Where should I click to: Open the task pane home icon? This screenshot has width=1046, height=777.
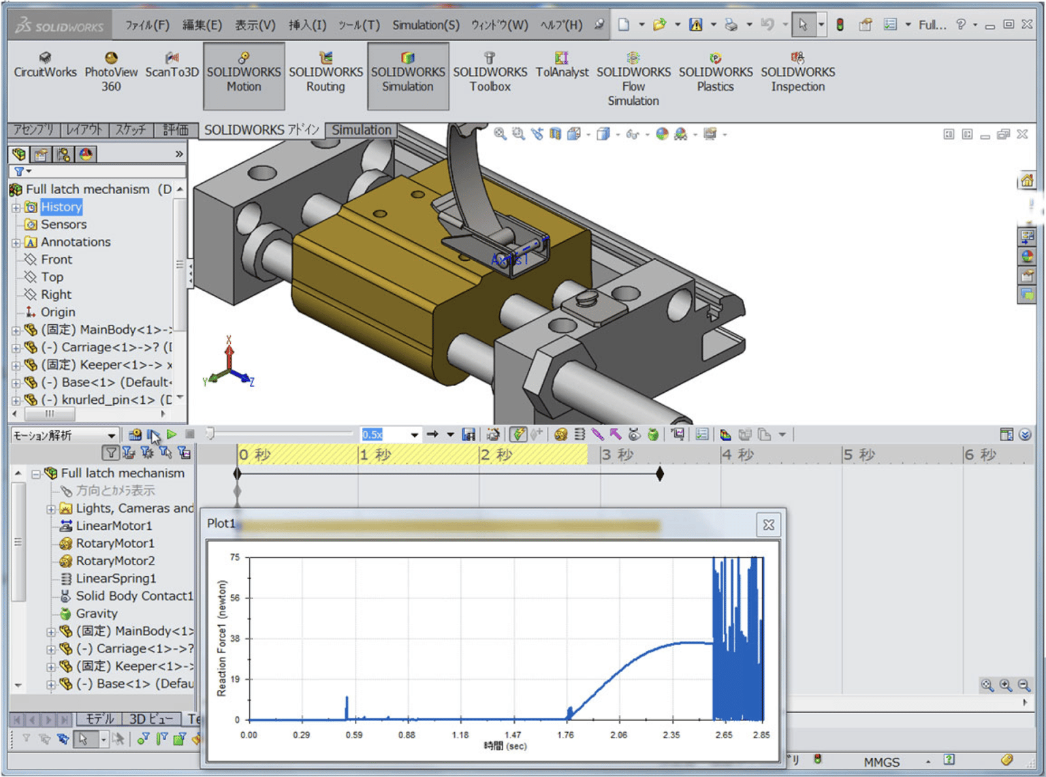click(1026, 181)
